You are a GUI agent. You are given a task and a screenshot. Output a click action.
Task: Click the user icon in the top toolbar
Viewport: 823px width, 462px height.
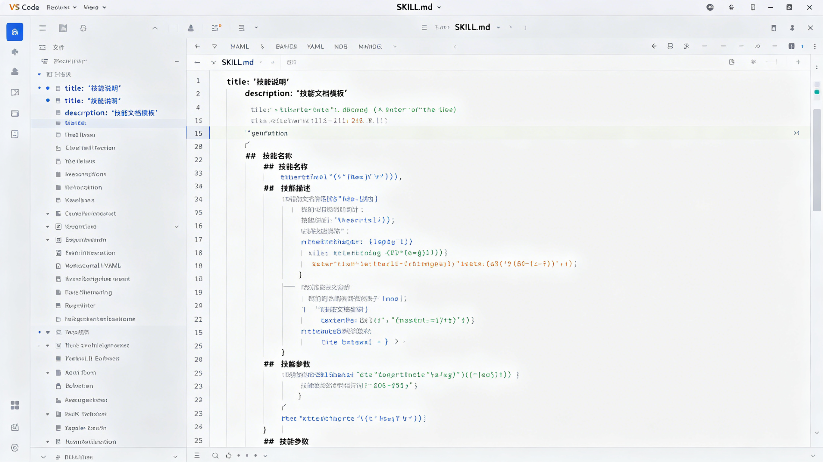[x=191, y=28]
